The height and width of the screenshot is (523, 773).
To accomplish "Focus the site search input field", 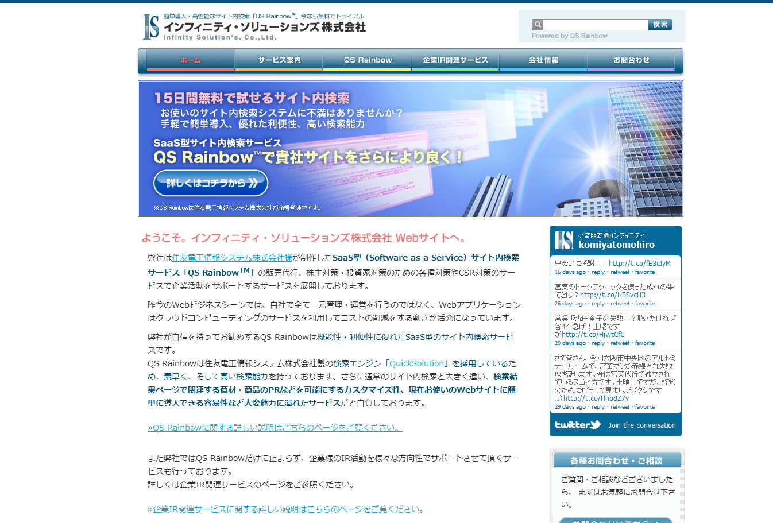I will [596, 25].
